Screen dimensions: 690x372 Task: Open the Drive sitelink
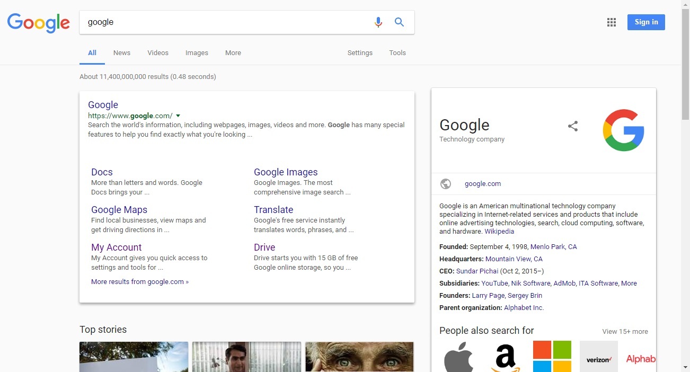point(264,247)
